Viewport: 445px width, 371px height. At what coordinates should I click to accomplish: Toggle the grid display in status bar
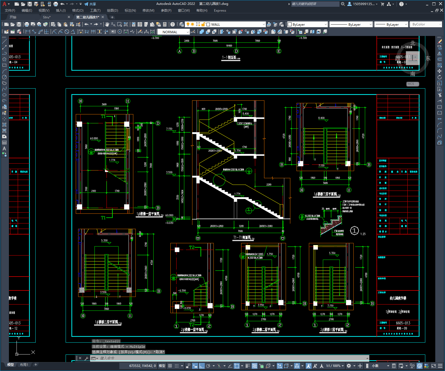click(x=170, y=366)
